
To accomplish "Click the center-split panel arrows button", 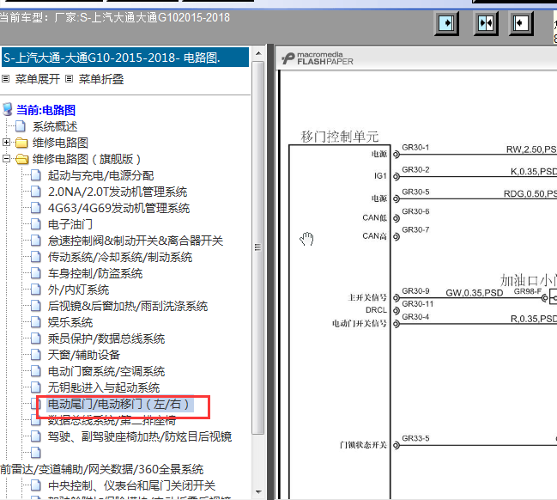I will (486, 24).
